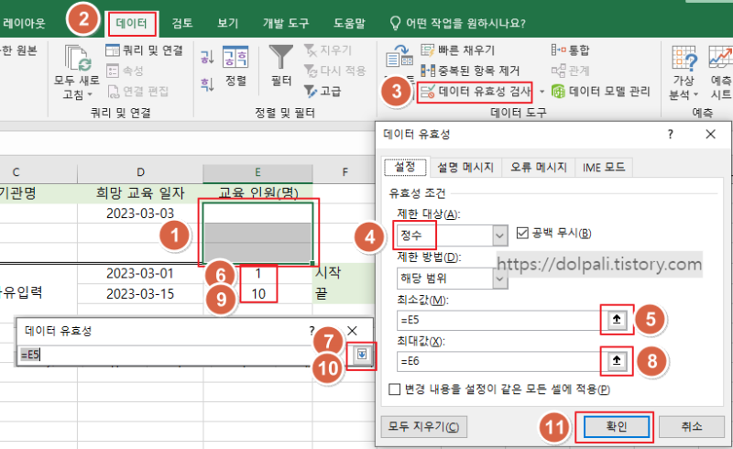733x449 pixels.
Task: Click the 취소 button
Action: pyautogui.click(x=692, y=427)
